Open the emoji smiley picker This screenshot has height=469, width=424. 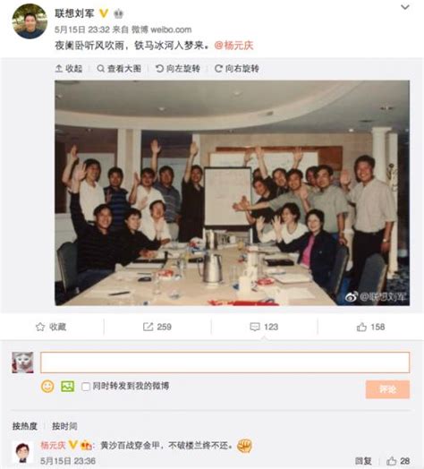point(47,387)
